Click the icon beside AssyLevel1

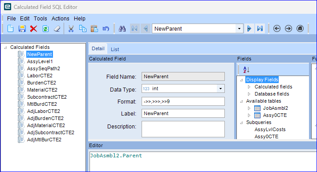coord(21,61)
